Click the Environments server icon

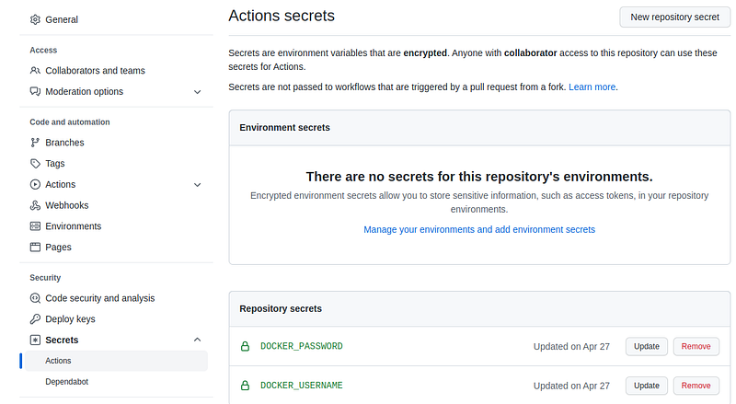[35, 226]
